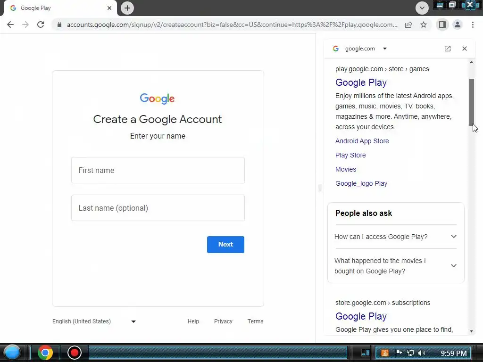Click the network tray icon
This screenshot has height=362, width=483.
(410, 353)
